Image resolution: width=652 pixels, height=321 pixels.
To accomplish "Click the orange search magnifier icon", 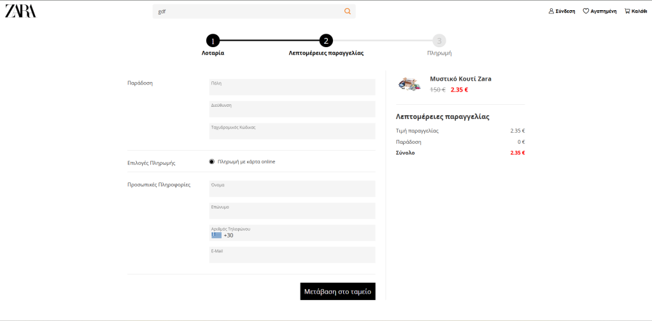I will click(348, 11).
